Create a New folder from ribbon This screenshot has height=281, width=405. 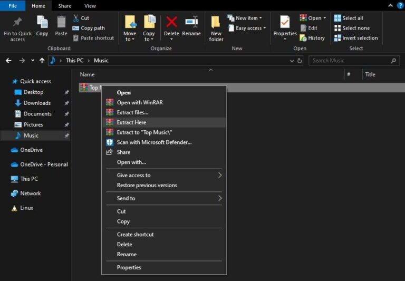click(216, 28)
